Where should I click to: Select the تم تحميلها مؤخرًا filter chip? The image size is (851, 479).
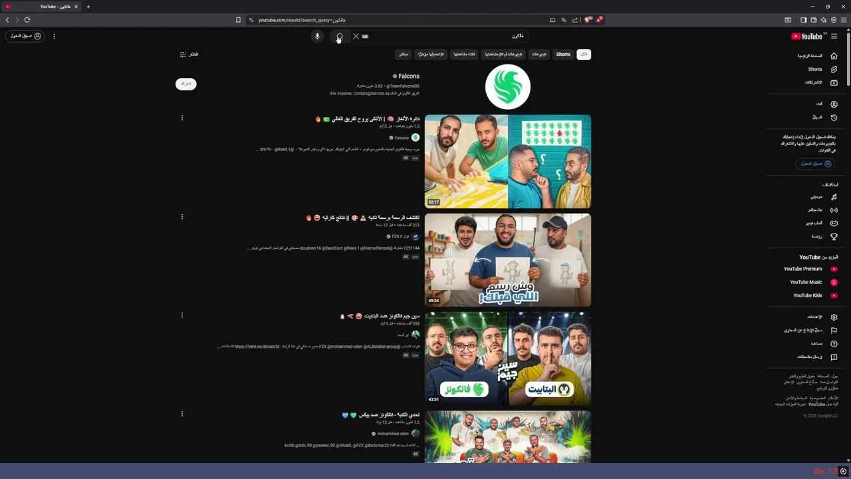431,55
